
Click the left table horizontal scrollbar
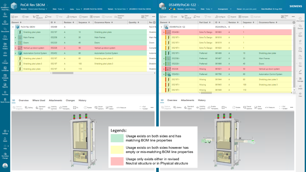pos(63,73)
